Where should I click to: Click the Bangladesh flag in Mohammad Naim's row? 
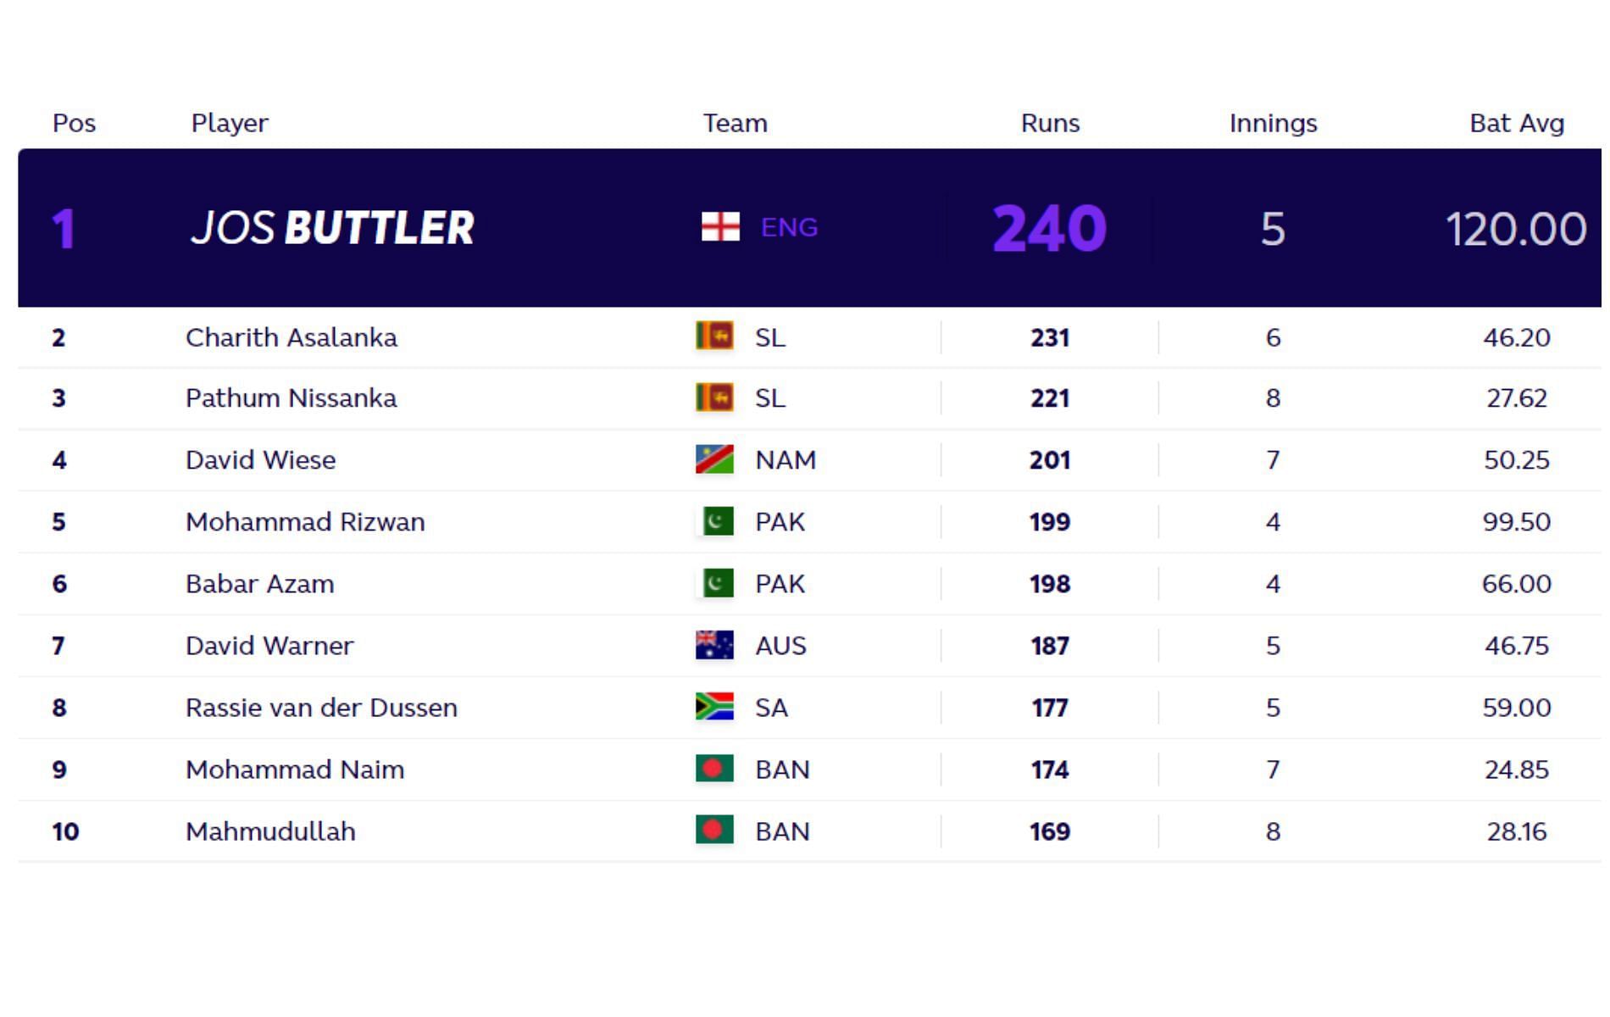pyautogui.click(x=714, y=768)
